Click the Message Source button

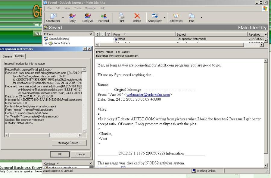(69, 143)
